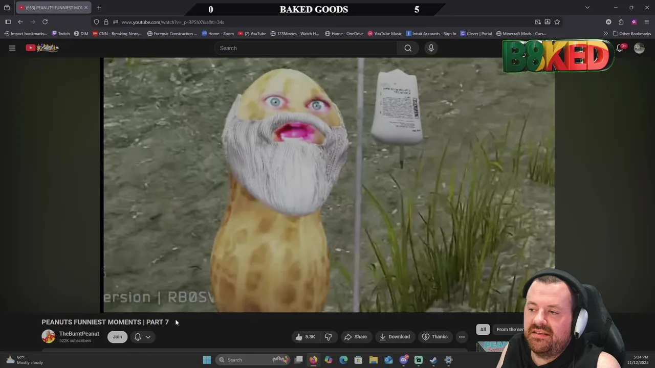This screenshot has height=368, width=655.
Task: Open the Twitch bookmark
Action: coord(61,34)
